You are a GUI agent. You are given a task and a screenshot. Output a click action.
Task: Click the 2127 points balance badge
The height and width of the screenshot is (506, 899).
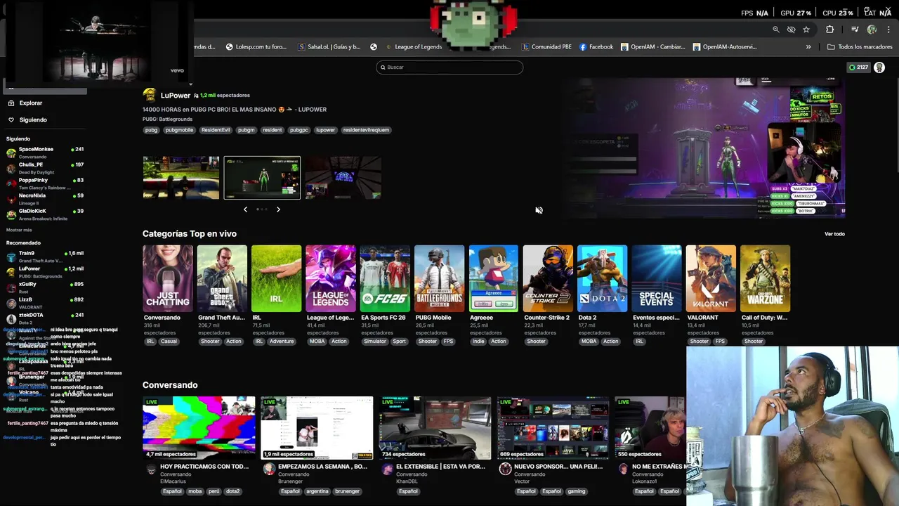(858, 67)
